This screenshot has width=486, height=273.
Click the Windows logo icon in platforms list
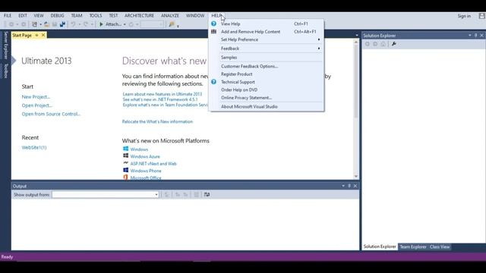pyautogui.click(x=125, y=149)
